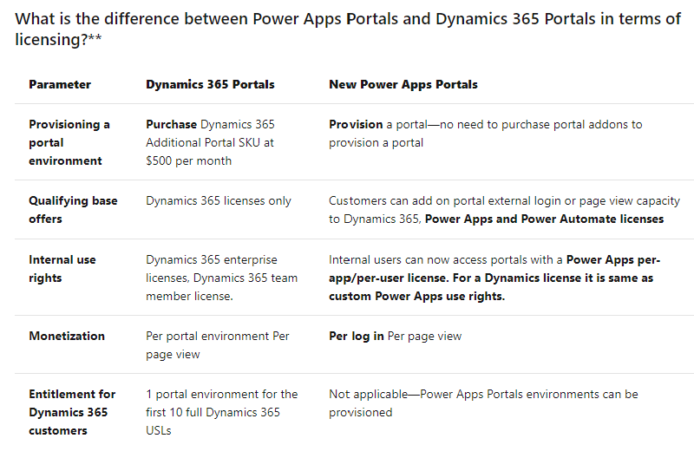Click the 'Monetization' row label
This screenshot has height=458, width=694.
[x=67, y=336]
